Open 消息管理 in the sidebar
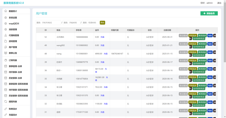 (x=13, y=29)
